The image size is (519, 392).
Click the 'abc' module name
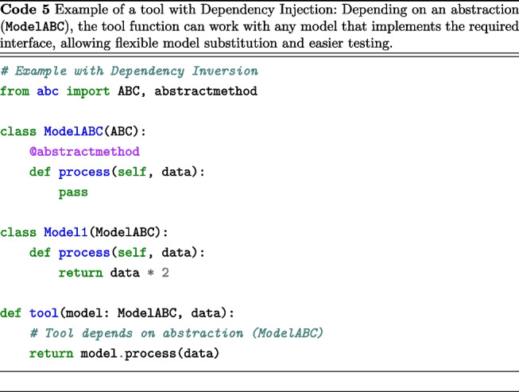click(48, 91)
